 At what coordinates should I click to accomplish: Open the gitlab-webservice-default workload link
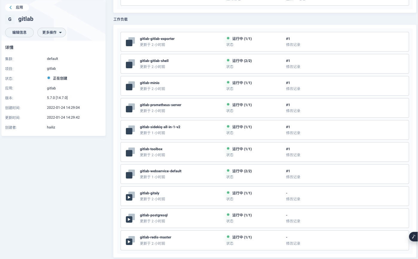click(x=161, y=171)
